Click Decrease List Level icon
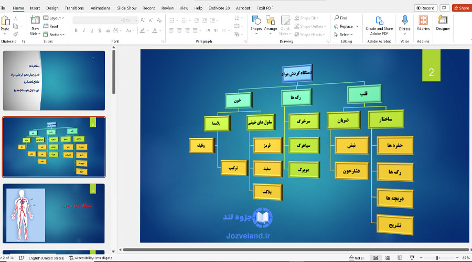 [x=197, y=20]
